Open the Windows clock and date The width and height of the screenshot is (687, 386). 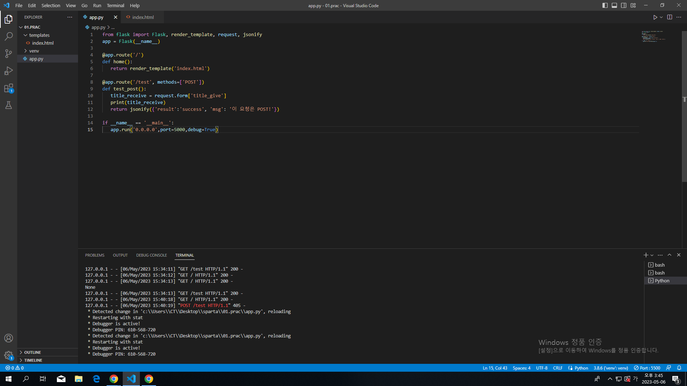653,379
